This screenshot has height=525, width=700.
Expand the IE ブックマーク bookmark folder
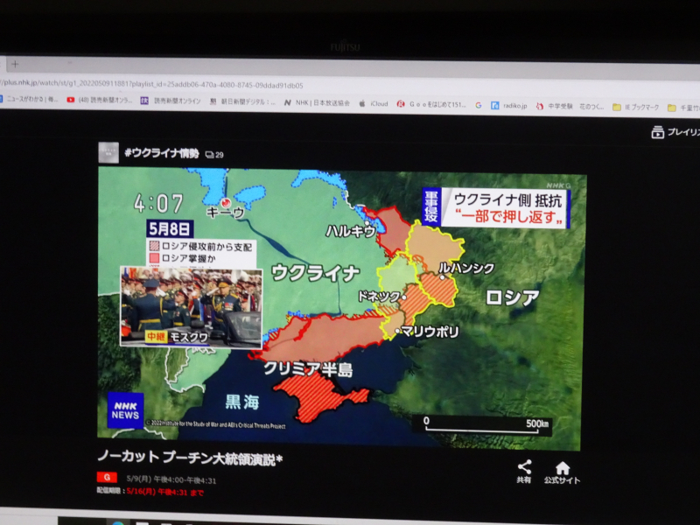click(636, 107)
